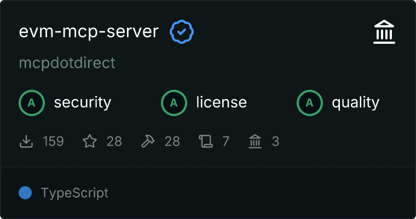Click the star icon beside 28
This screenshot has width=416, height=219.
(x=89, y=142)
